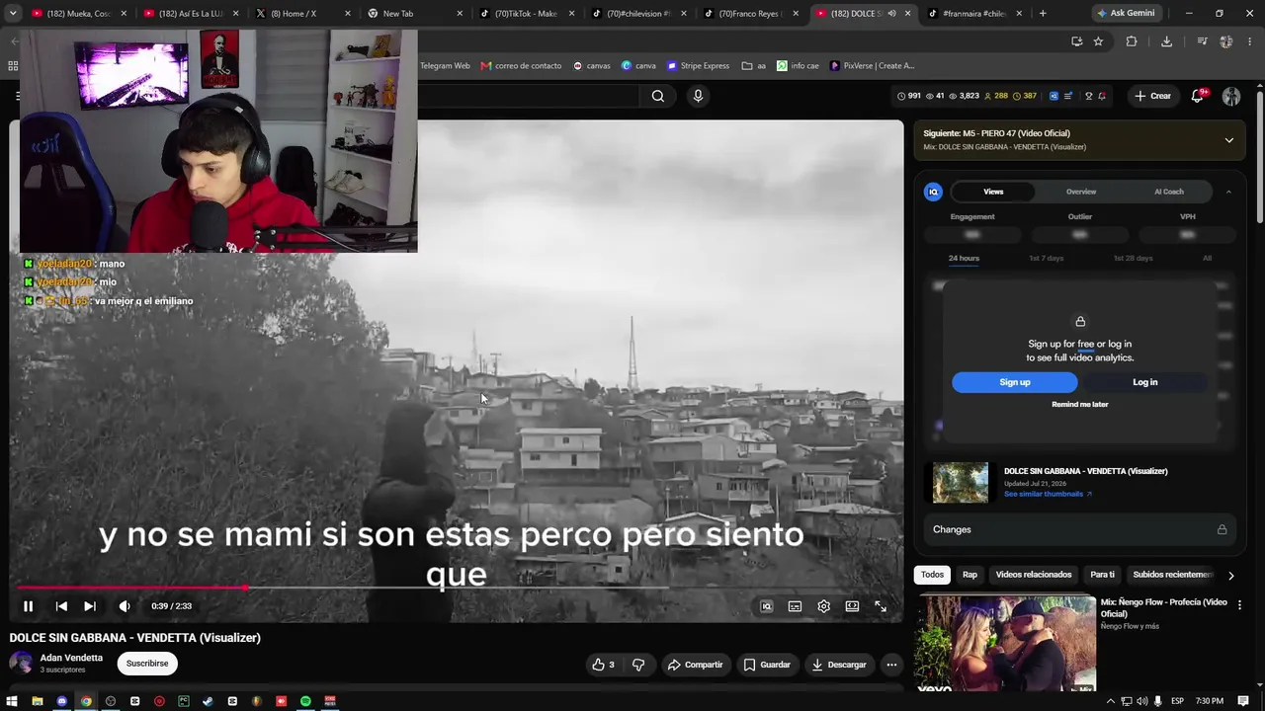1265x711 pixels.
Task: Open a new browser tab
Action: pyautogui.click(x=1043, y=14)
